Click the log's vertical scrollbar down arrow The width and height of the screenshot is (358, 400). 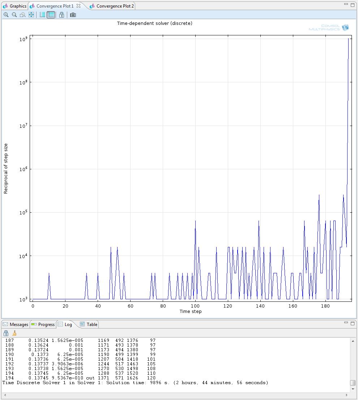pos(353,389)
